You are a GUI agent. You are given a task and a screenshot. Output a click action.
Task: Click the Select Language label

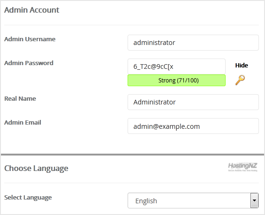pos(28,198)
